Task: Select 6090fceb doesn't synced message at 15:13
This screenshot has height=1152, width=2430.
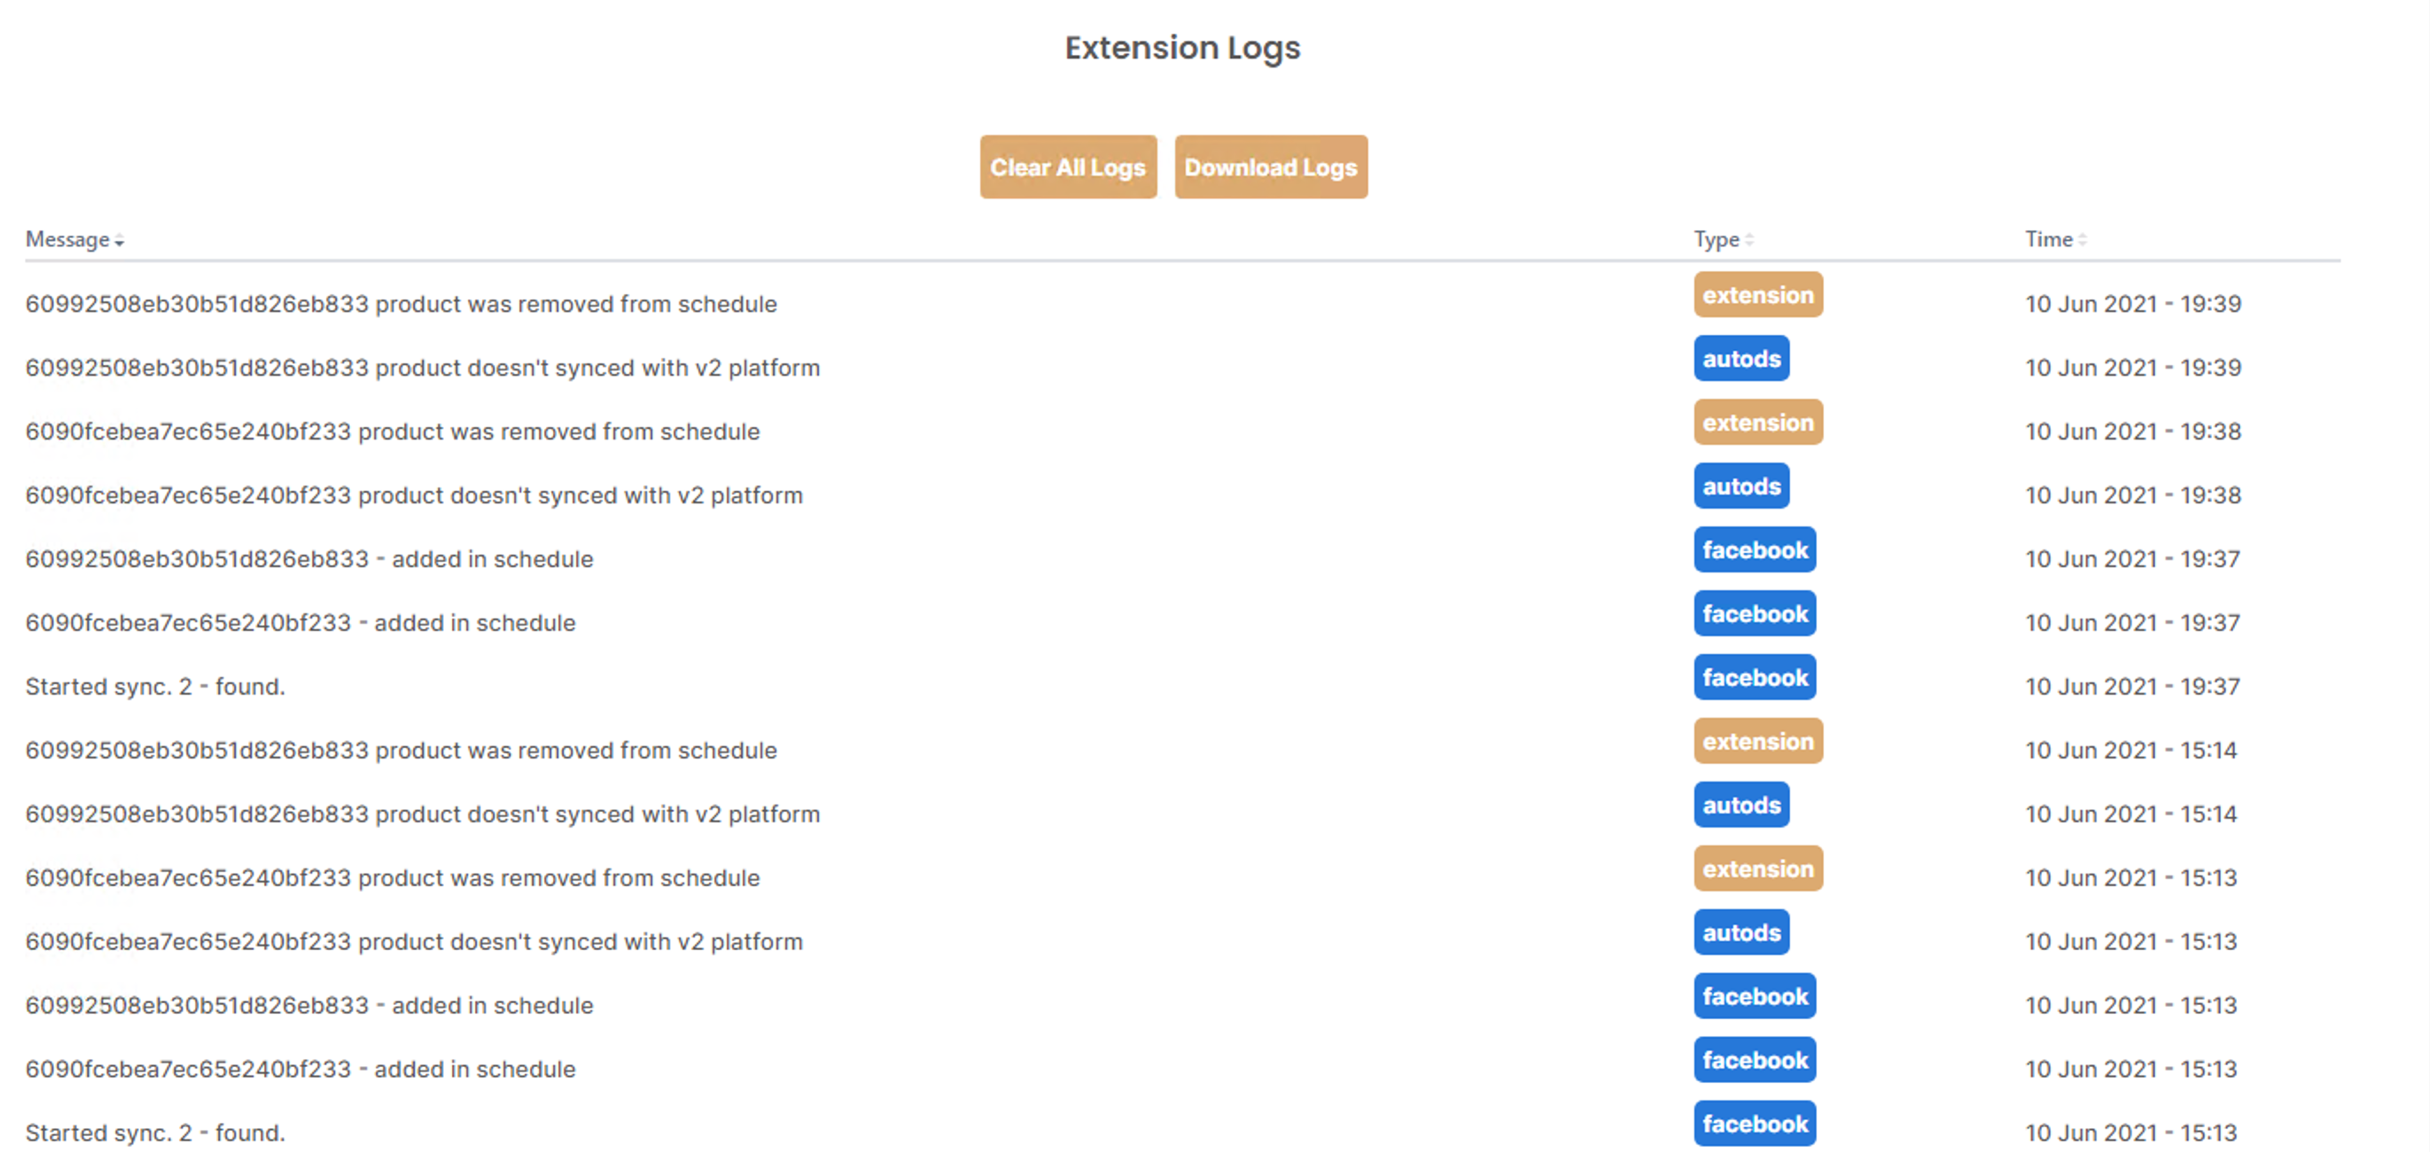Action: coord(414,942)
